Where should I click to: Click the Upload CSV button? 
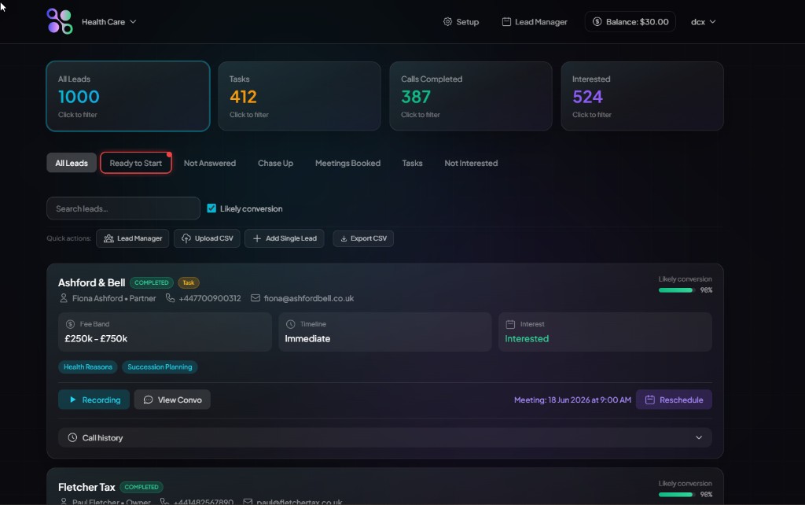[207, 238]
